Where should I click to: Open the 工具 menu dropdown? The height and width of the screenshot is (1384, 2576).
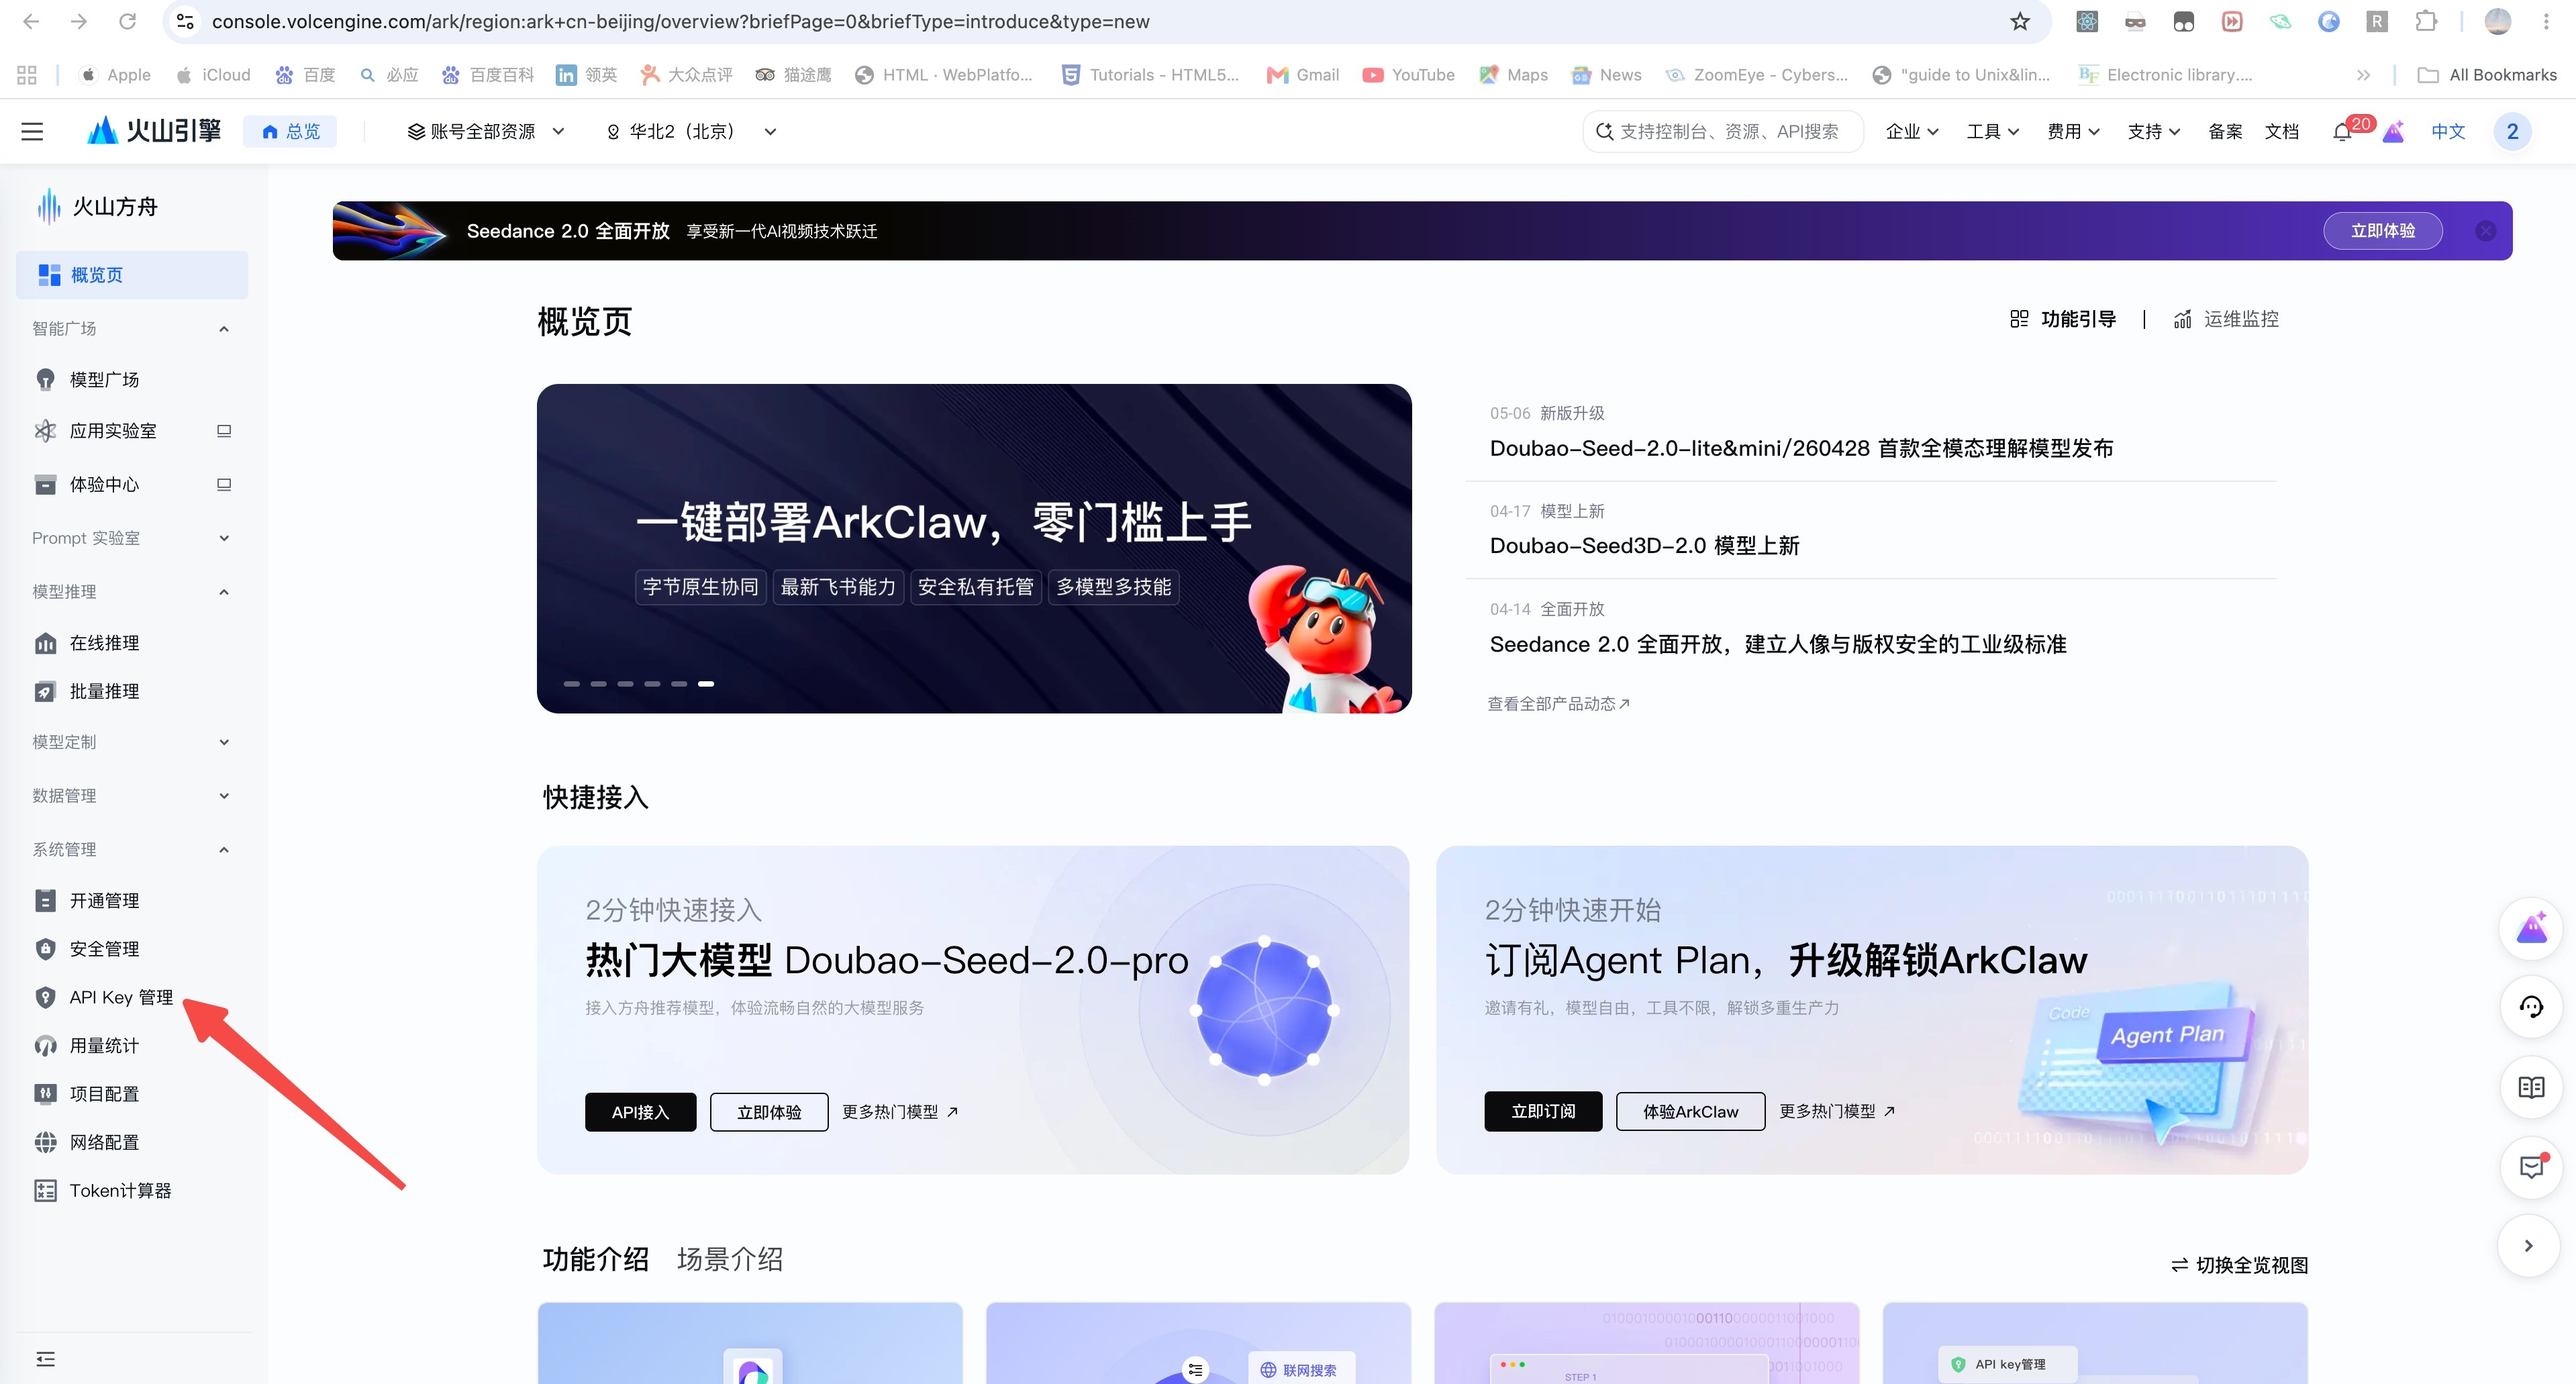tap(1993, 132)
